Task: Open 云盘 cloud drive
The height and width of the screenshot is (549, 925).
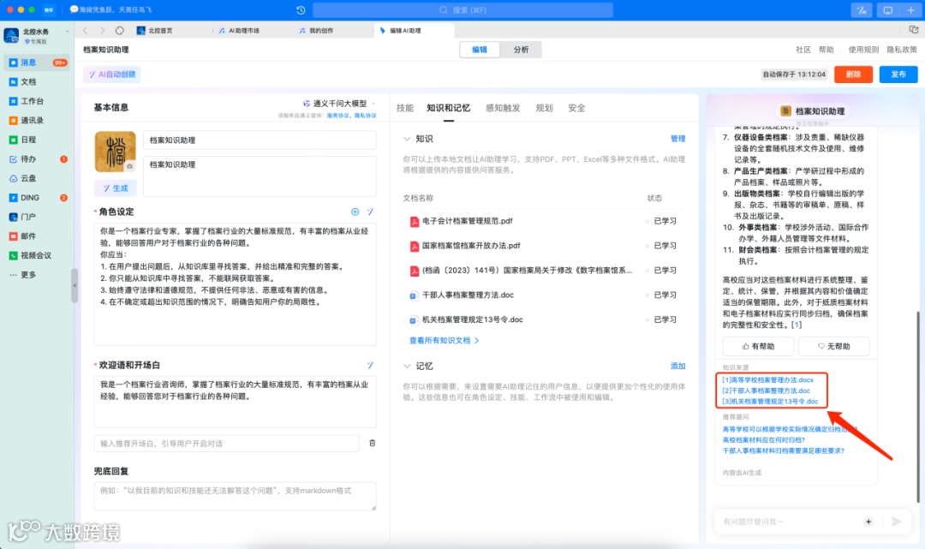Action: 24,178
